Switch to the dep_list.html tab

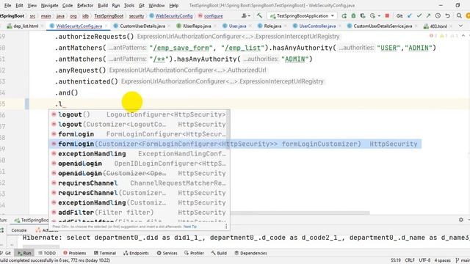click(x=26, y=26)
